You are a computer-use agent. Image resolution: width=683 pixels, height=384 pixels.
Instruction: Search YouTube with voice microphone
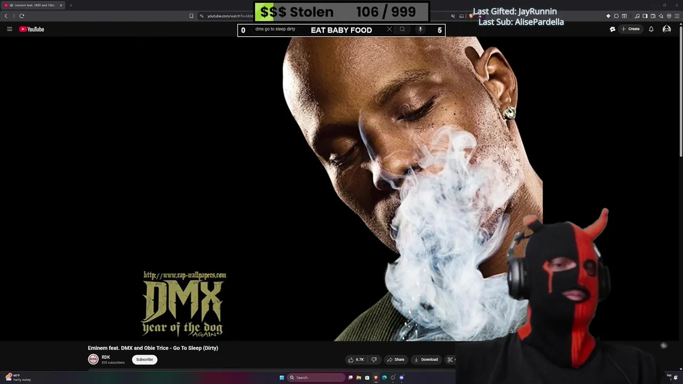click(x=420, y=29)
